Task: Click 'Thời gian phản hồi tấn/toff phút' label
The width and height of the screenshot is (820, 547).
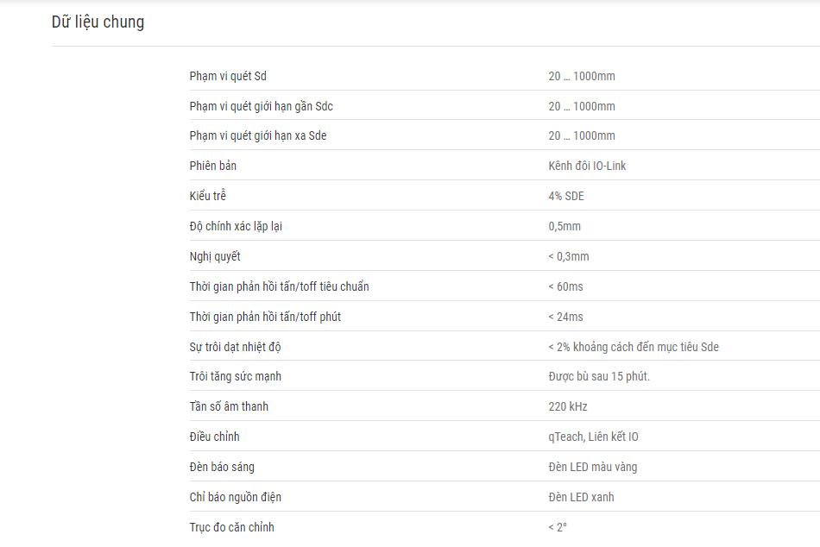Action: pyautogui.click(x=265, y=317)
